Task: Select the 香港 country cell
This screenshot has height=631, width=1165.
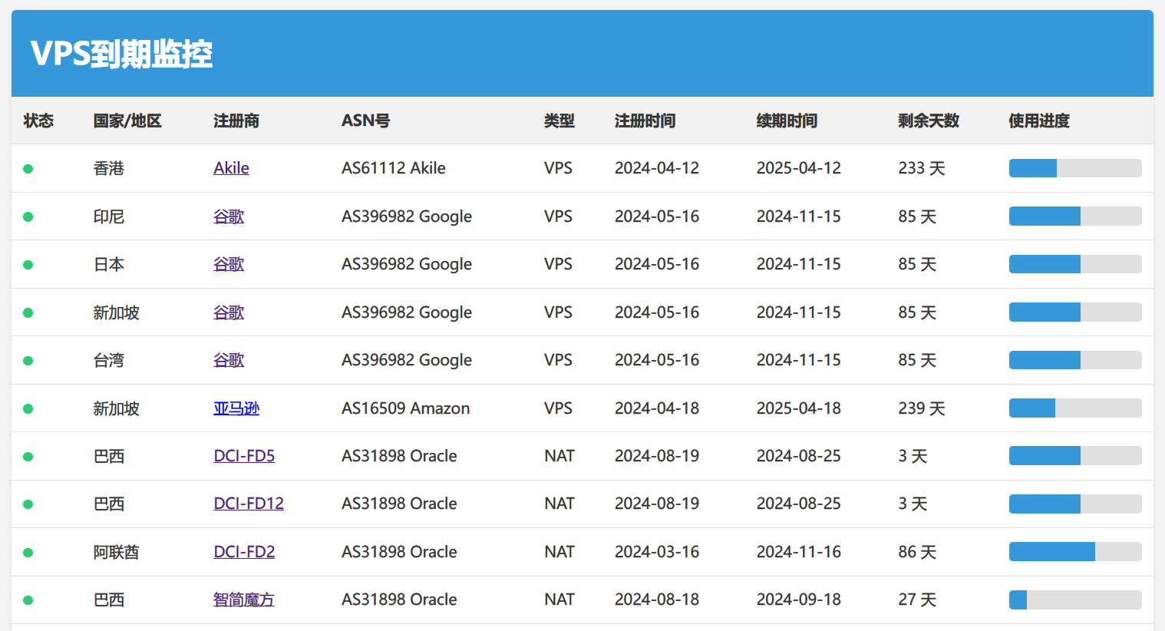Action: 109,168
